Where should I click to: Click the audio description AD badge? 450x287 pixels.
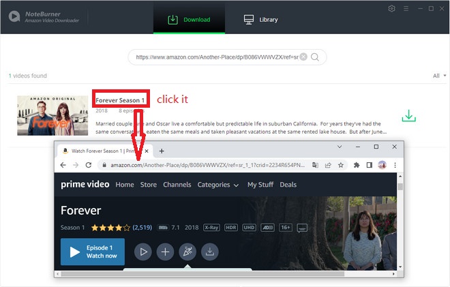point(267,228)
